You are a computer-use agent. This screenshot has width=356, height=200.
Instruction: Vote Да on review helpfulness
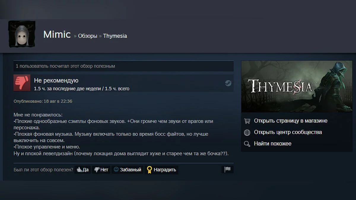[x=82, y=170]
